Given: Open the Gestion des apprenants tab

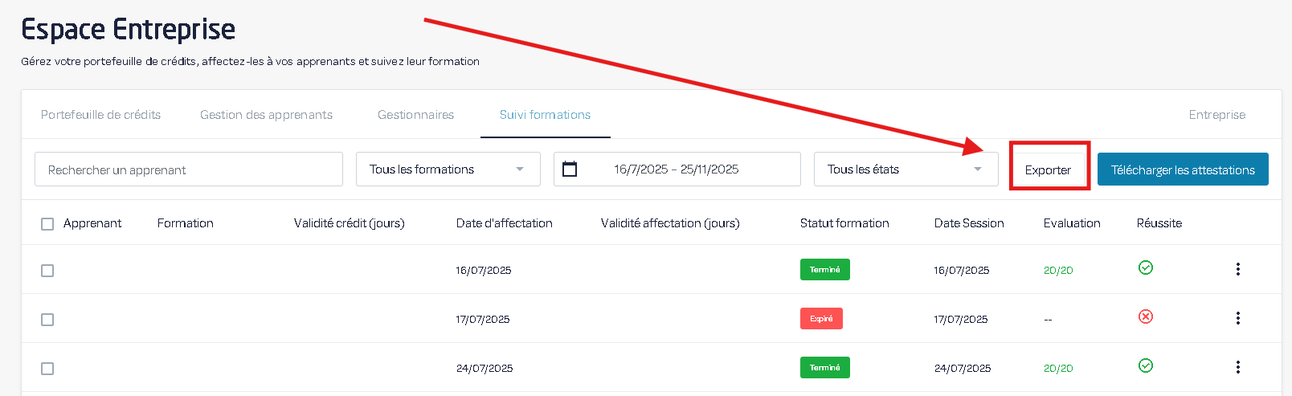Looking at the screenshot, I should point(266,115).
